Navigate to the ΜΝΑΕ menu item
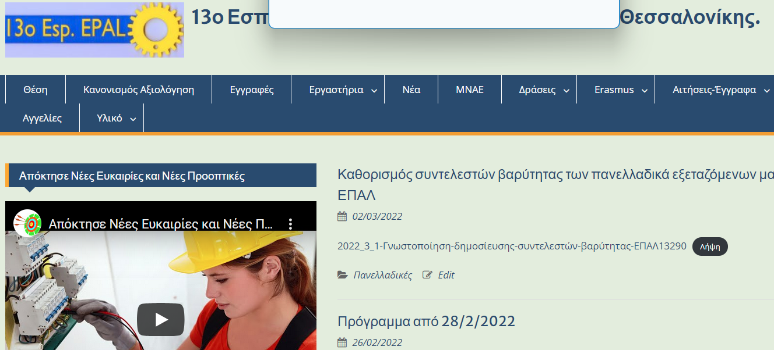774x350 pixels. 470,90
